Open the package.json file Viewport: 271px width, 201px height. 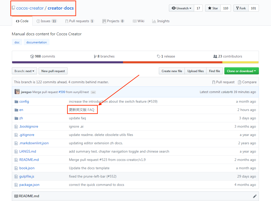tap(29, 185)
